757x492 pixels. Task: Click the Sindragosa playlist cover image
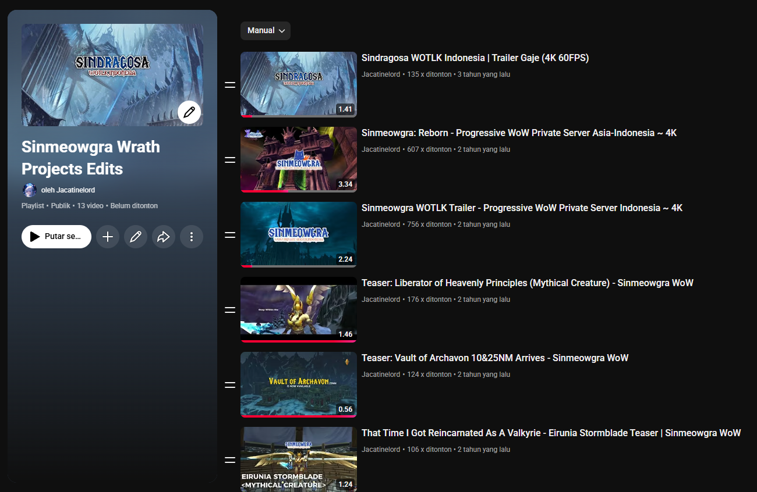pyautogui.click(x=112, y=75)
